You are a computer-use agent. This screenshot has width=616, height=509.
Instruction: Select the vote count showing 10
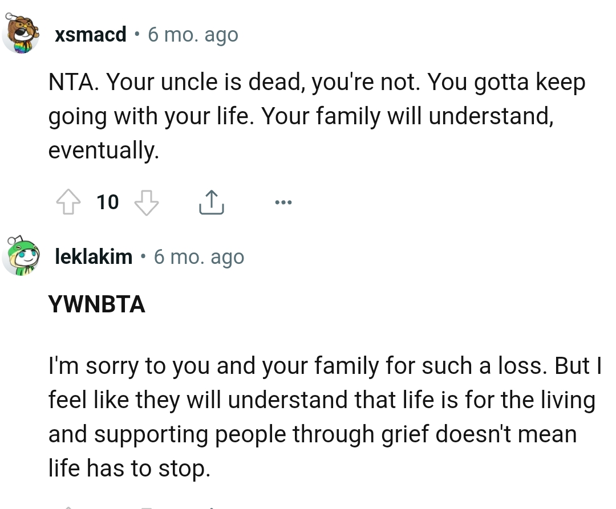[107, 202]
